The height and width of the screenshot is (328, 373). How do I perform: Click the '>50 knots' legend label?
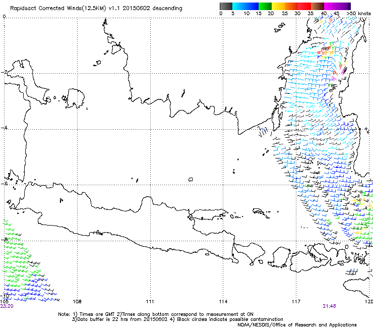click(x=359, y=14)
